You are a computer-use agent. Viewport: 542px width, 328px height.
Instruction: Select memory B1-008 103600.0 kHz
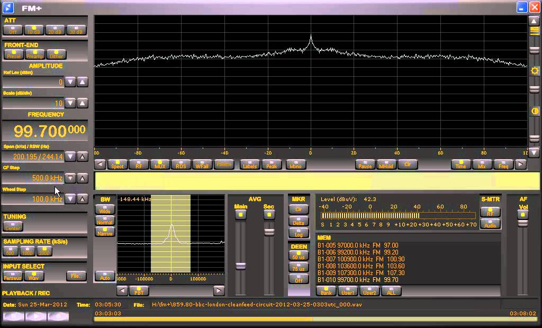coord(361,266)
